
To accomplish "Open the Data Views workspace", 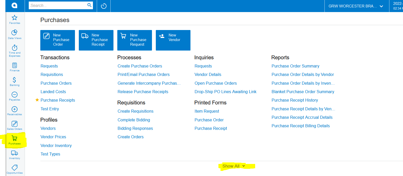I will (15, 34).
